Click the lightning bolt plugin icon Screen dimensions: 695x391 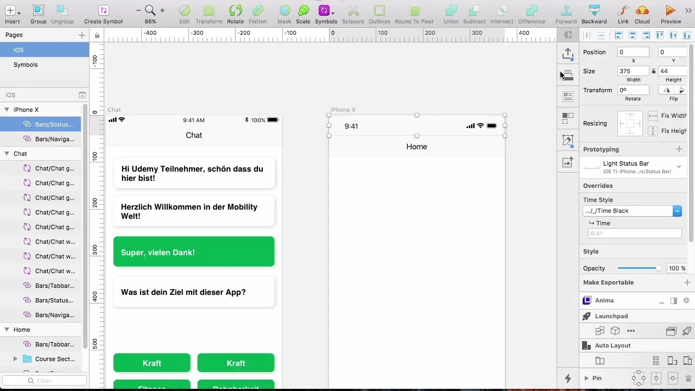point(568,379)
